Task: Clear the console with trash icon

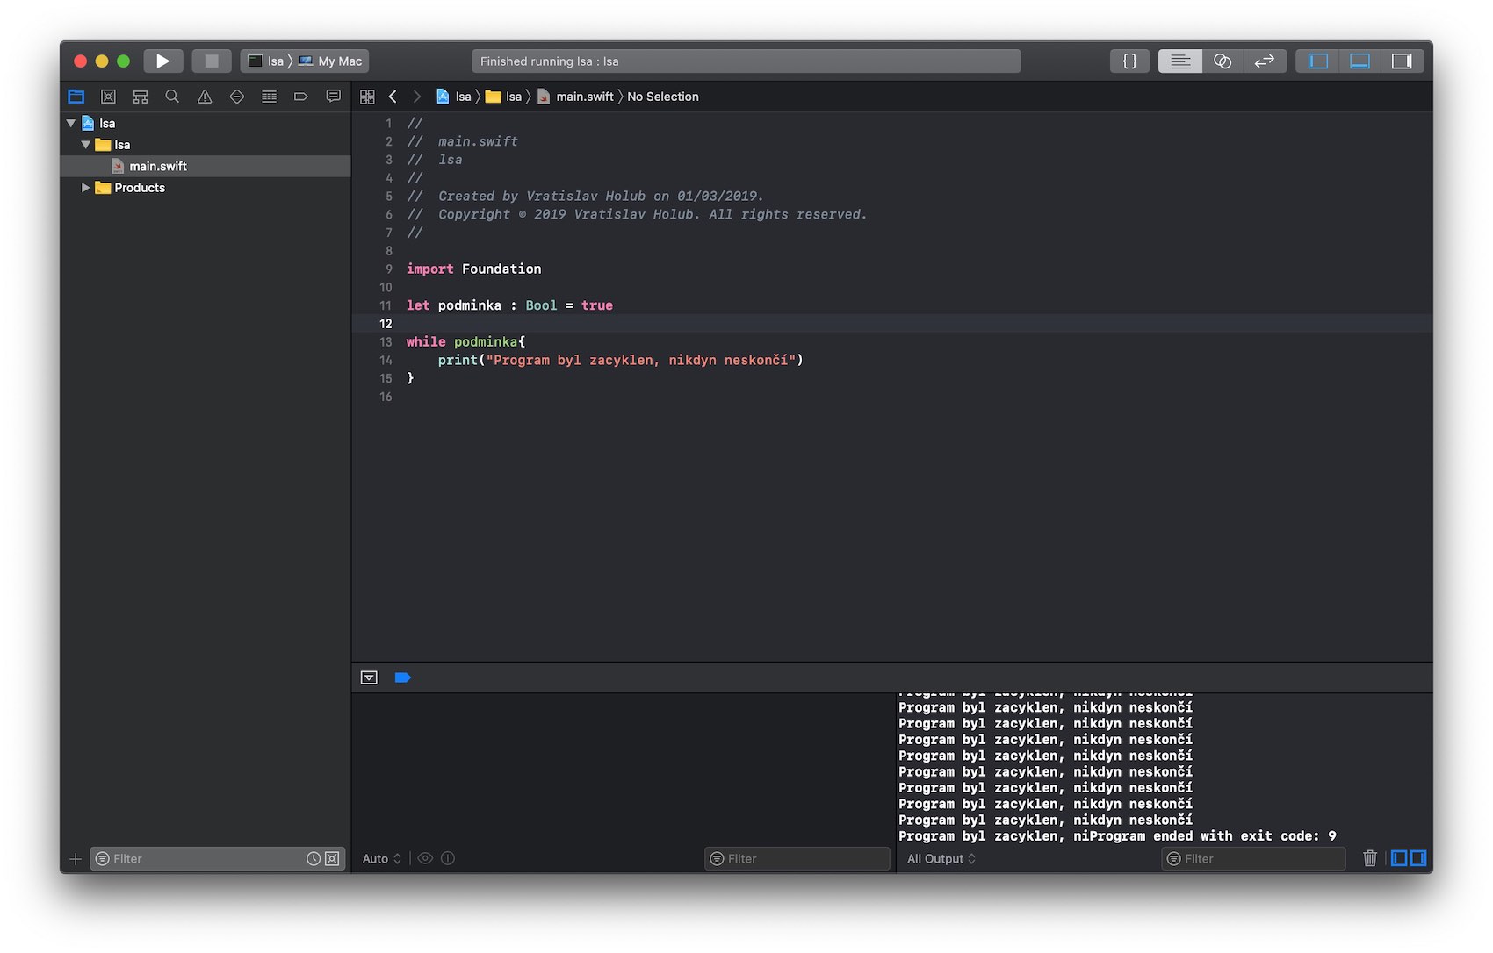Action: click(1369, 858)
